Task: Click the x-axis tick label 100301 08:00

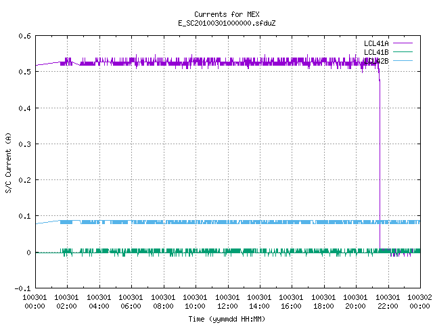Action: 163,302
